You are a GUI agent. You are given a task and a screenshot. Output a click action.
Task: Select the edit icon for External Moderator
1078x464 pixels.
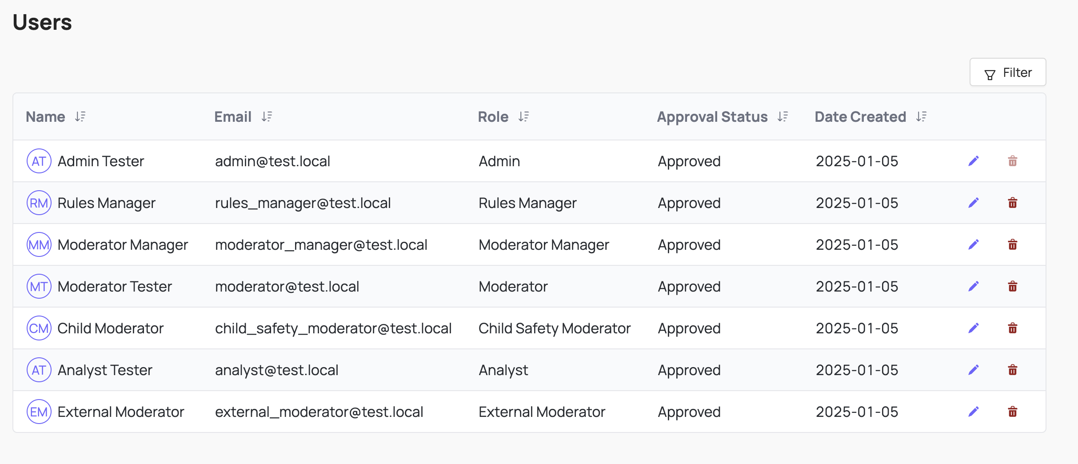coord(974,412)
